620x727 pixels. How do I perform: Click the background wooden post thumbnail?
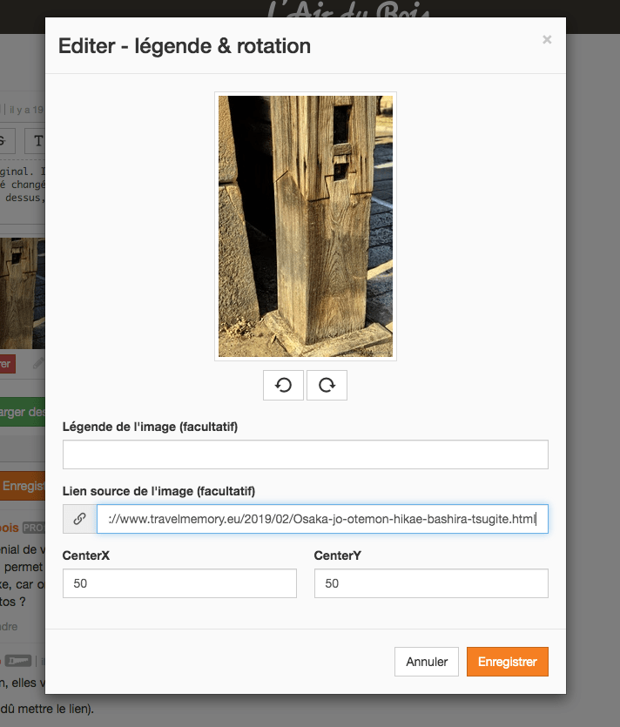click(23, 293)
